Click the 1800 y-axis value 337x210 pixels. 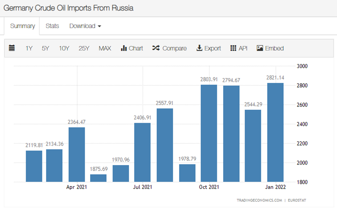pyautogui.click(x=302, y=182)
